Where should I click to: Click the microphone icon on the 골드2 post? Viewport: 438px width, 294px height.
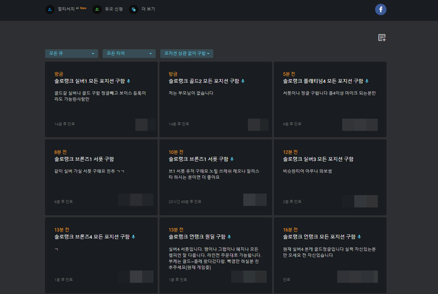[x=243, y=81]
